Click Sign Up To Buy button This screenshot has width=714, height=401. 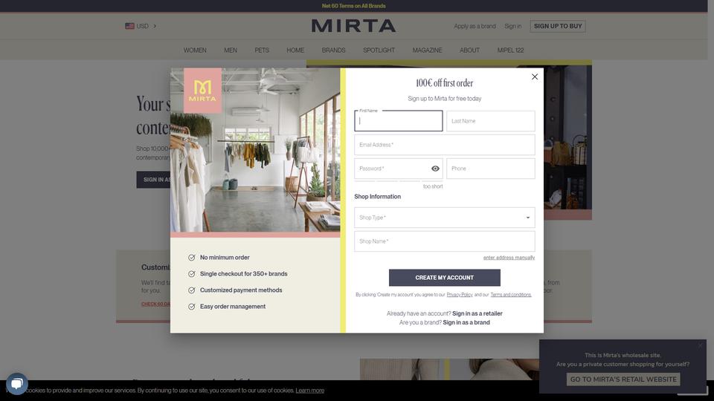(558, 26)
